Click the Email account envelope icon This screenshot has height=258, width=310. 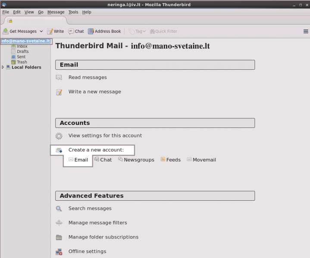71,159
